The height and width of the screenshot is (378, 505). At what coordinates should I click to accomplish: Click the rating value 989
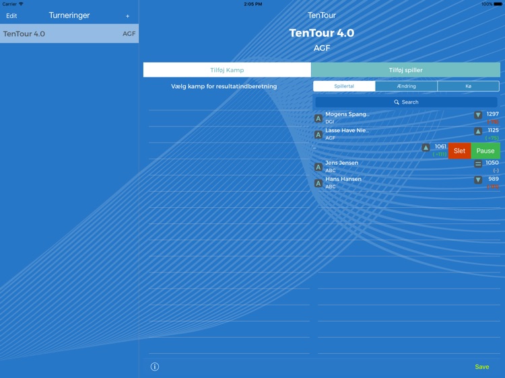tap(494, 179)
